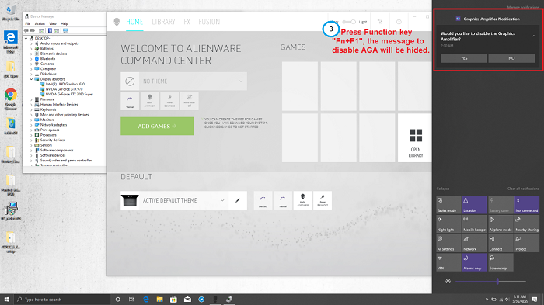Expand the Bluetooth node arrow

pos(31,59)
